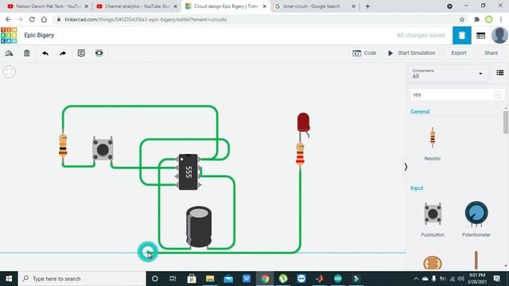Viewport: 509px width, 286px height.
Task: Select the Circuit design Epic Bigery tab
Action: pos(226,6)
